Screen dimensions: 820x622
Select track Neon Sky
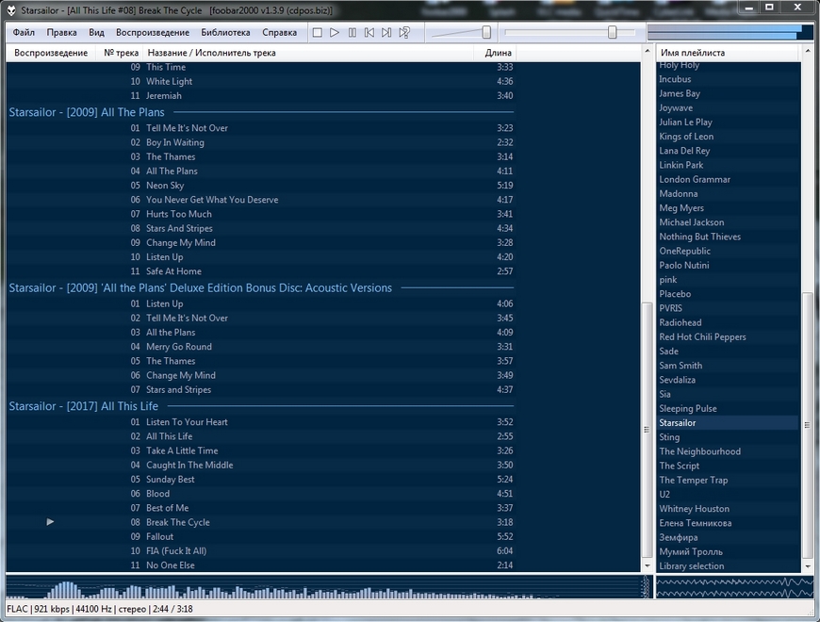261,186
